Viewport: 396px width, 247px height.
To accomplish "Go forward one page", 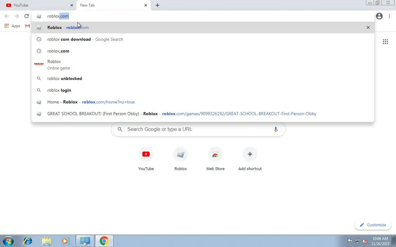I will coord(17,16).
